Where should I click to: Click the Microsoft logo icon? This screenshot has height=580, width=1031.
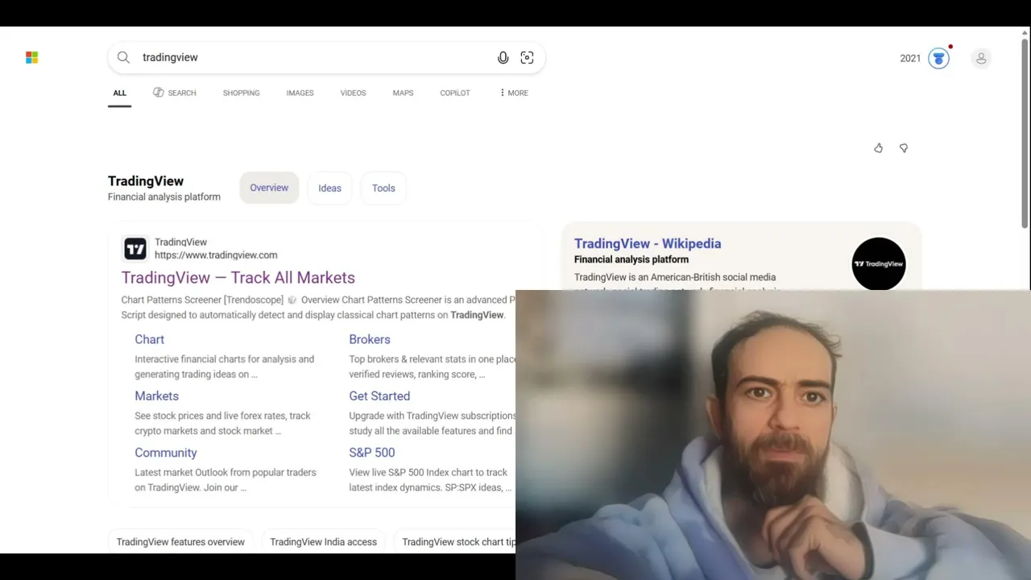32,57
